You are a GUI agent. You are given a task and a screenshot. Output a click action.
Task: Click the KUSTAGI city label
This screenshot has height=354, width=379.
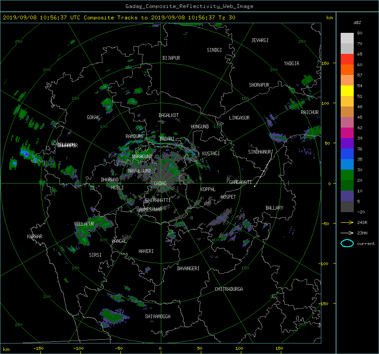[211, 154]
